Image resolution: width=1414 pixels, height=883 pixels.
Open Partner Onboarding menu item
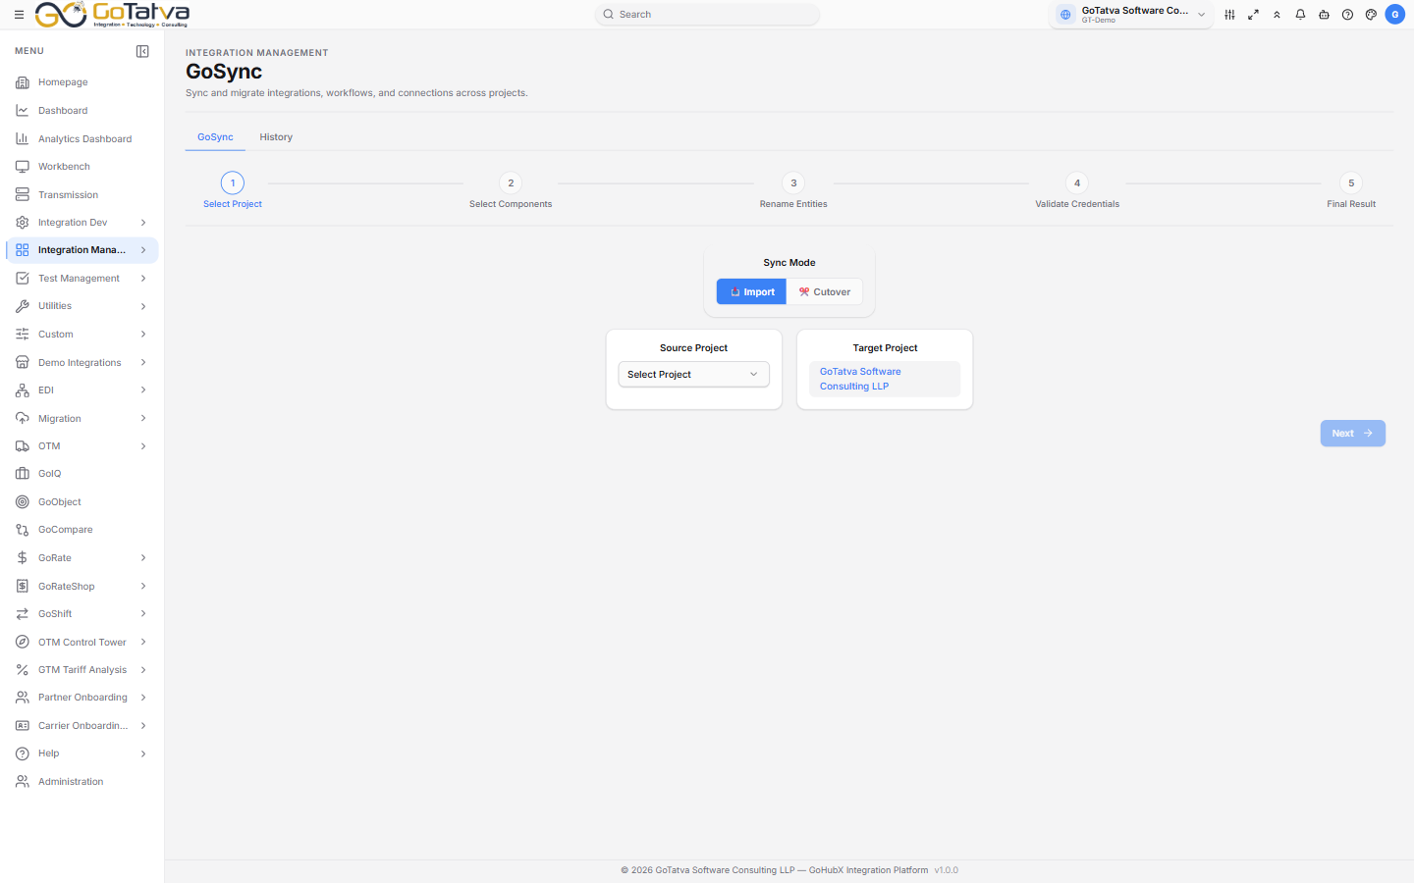[x=82, y=698]
